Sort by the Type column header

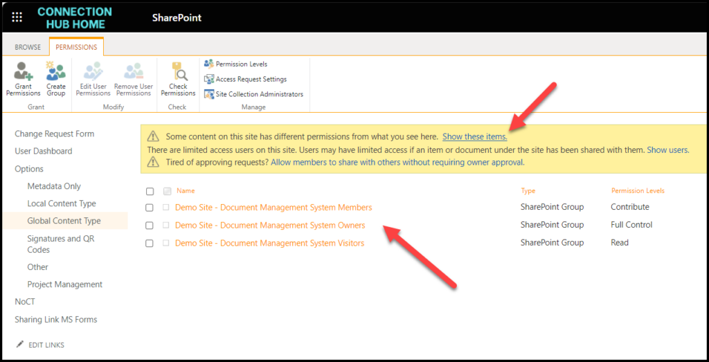[528, 191]
